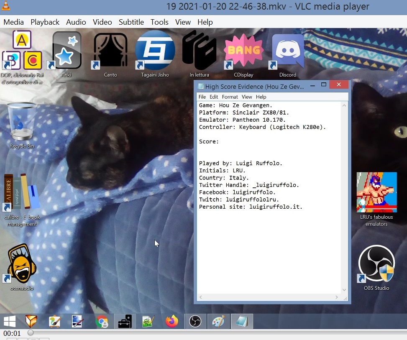
Task: Open Firefox from the taskbar
Action: 172,321
